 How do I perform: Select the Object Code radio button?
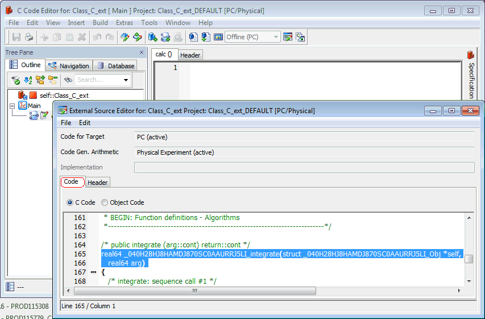[105, 202]
